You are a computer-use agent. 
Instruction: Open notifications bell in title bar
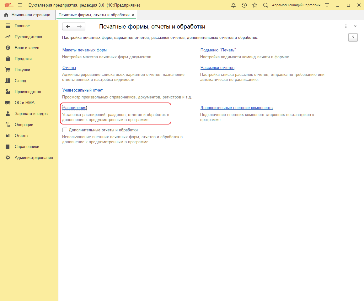[233, 5]
